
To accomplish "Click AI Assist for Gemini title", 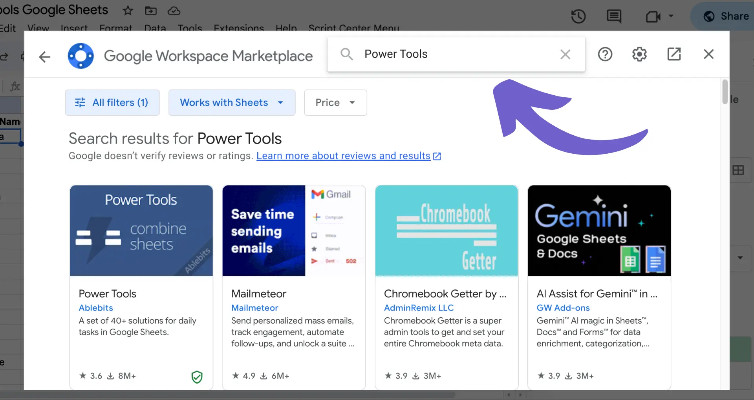I will pos(597,294).
